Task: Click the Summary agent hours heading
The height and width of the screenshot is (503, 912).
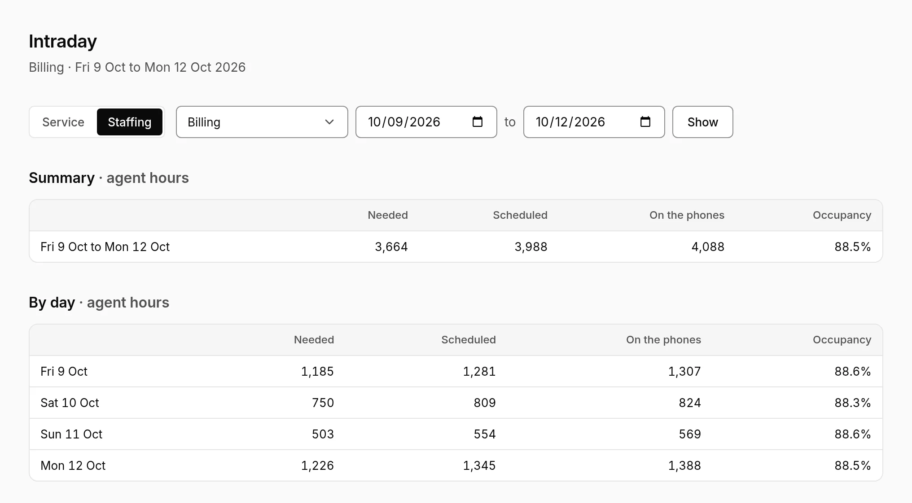Action: 109,178
